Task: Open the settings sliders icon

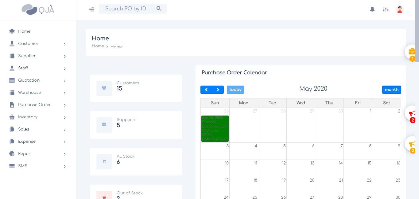Action: point(386,9)
